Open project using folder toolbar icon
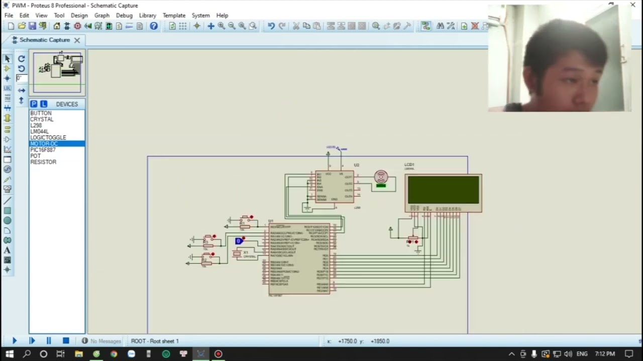 22,26
